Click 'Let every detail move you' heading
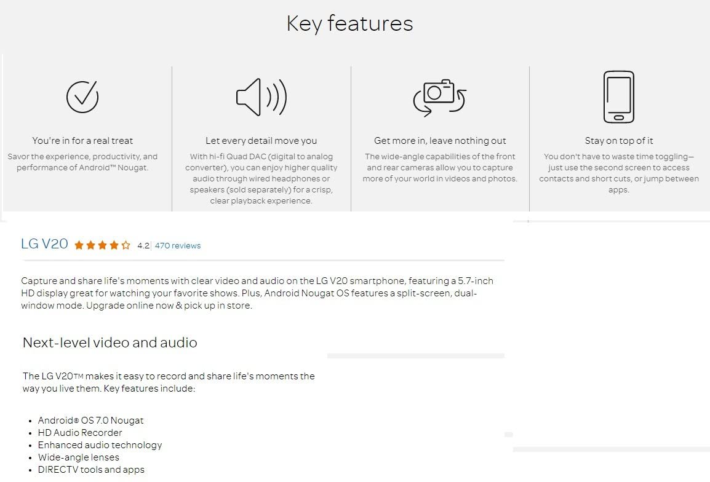Image resolution: width=710 pixels, height=482 pixels. tap(261, 141)
